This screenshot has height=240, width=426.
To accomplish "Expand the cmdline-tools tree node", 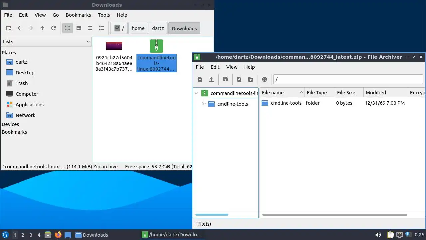I will tap(203, 104).
